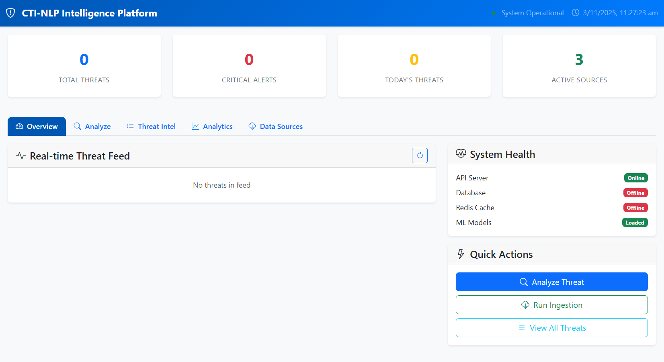The height and width of the screenshot is (362, 664).
Task: Click the clock icon beside the timestamp
Action: (x=576, y=13)
